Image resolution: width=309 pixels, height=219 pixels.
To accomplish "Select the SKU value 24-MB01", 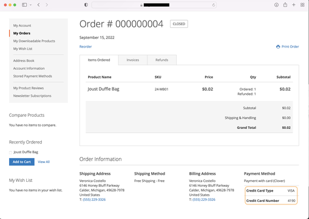I will click(x=161, y=89).
